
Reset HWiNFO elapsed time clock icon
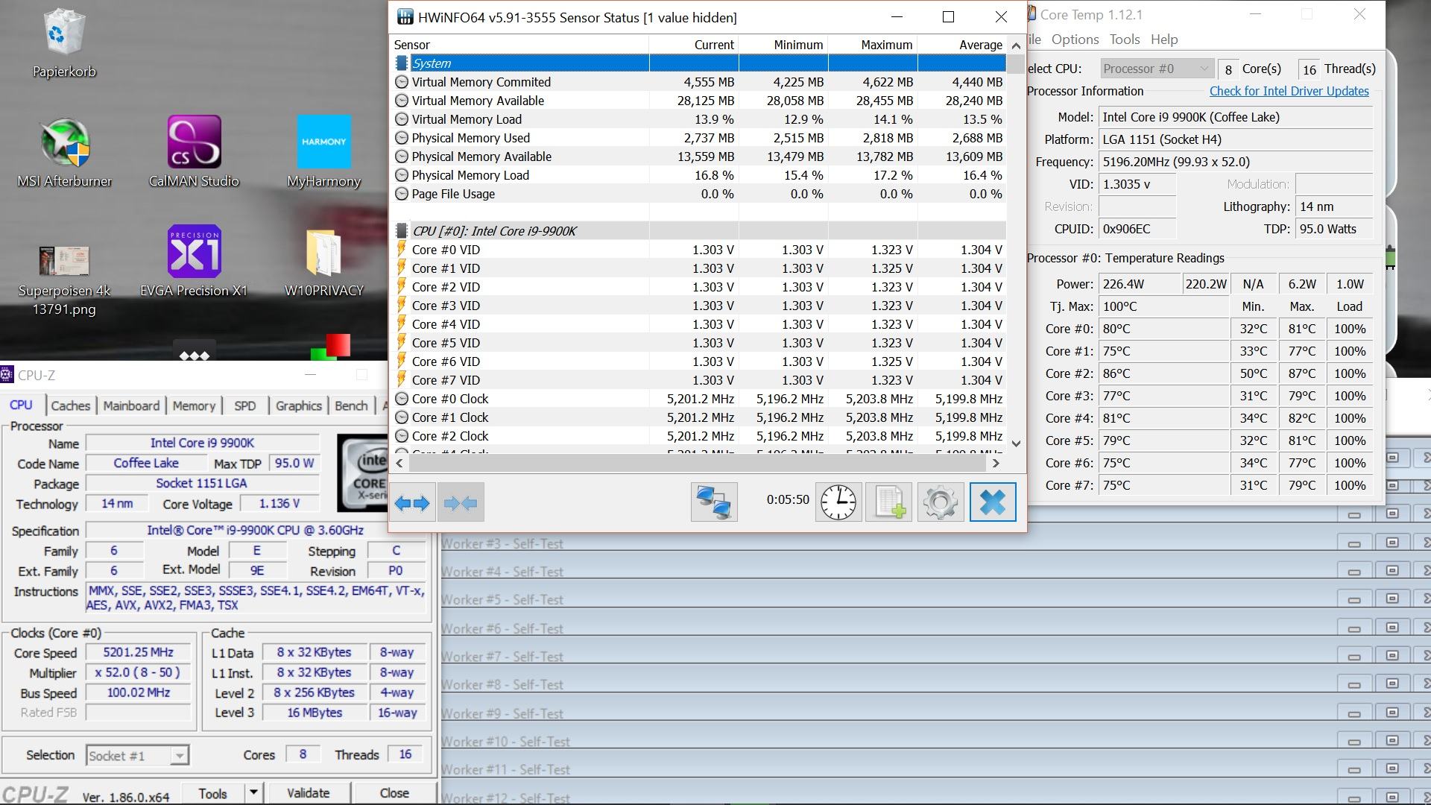838,502
